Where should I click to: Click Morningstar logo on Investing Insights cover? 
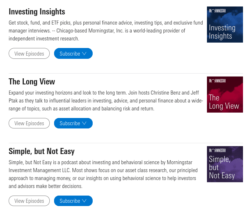point(217,11)
